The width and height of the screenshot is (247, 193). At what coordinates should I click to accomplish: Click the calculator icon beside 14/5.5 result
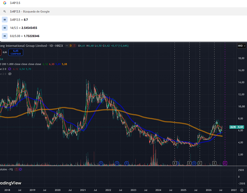click(x=5, y=28)
